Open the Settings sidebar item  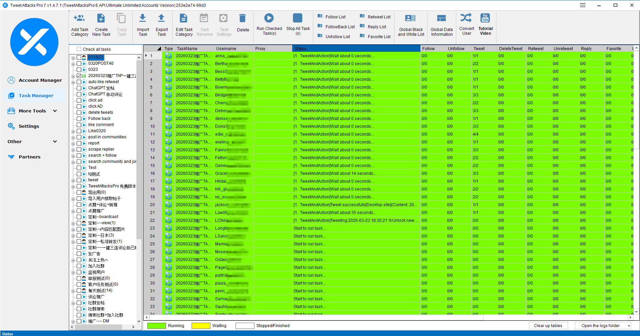[x=29, y=126]
